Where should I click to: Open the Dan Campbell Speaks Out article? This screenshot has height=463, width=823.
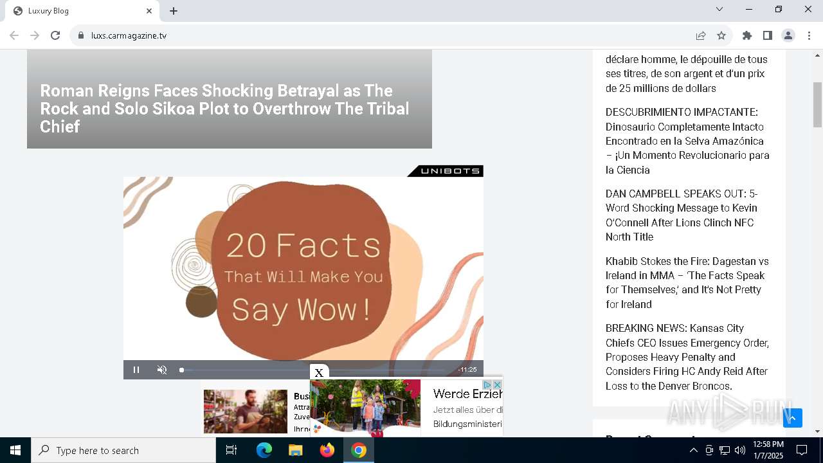coord(682,215)
